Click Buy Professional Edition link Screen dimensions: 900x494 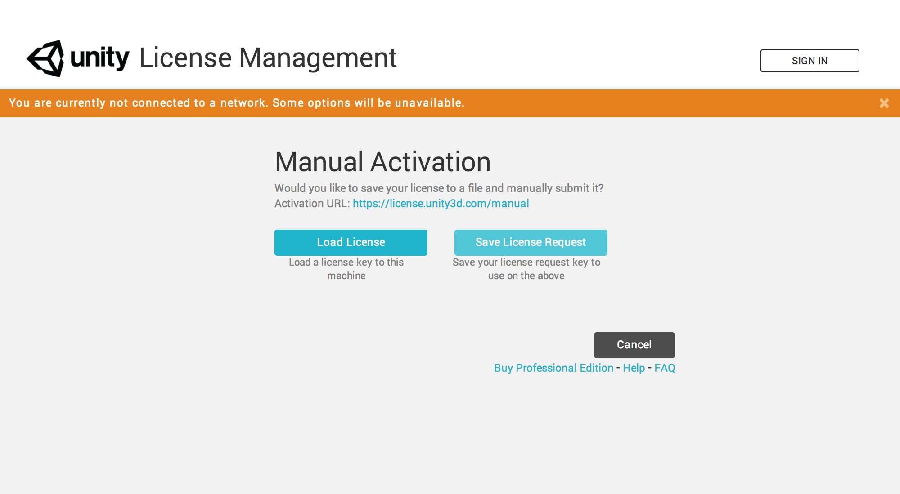[553, 367]
